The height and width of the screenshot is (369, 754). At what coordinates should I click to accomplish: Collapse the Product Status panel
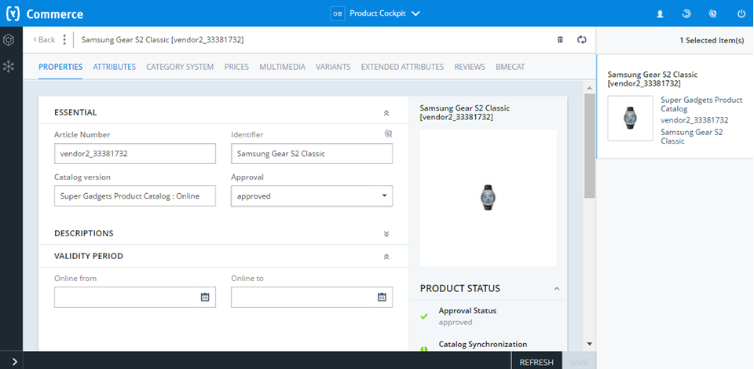point(557,289)
